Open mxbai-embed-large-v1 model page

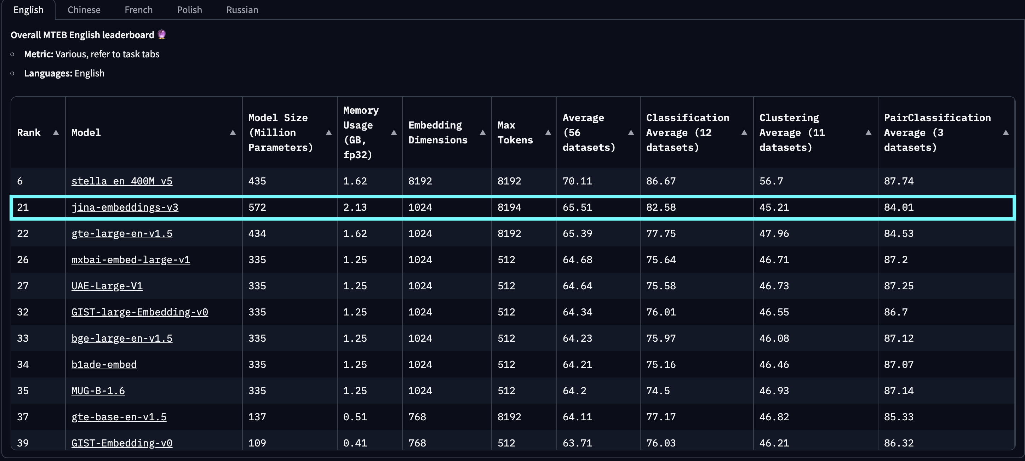pos(131,260)
